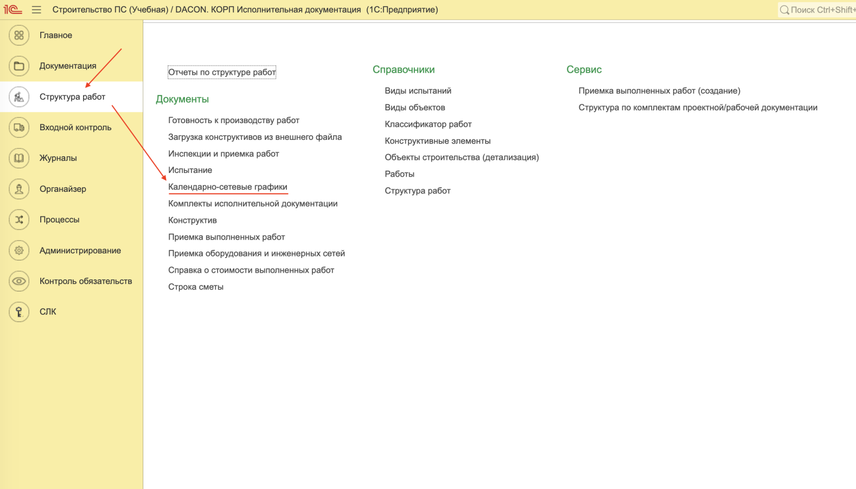Click the Администрирование gear icon

point(19,250)
